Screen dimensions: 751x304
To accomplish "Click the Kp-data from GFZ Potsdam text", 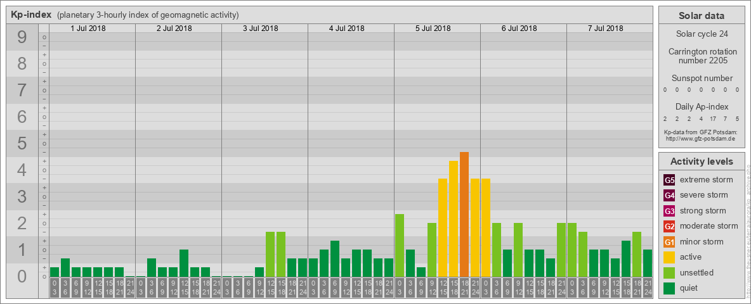I will click(x=700, y=132).
